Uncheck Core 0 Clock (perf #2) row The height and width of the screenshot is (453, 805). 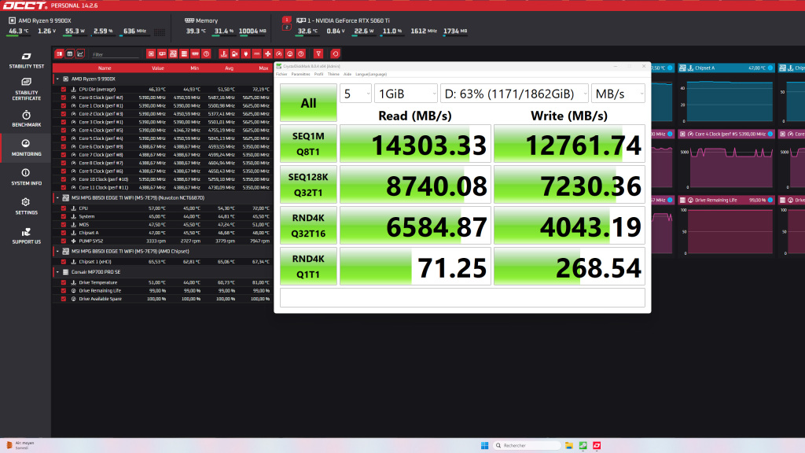pos(64,98)
